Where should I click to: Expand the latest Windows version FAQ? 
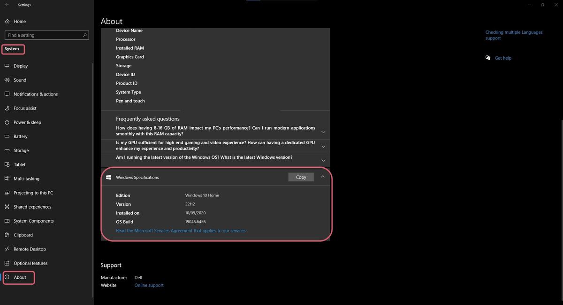pyautogui.click(x=323, y=160)
